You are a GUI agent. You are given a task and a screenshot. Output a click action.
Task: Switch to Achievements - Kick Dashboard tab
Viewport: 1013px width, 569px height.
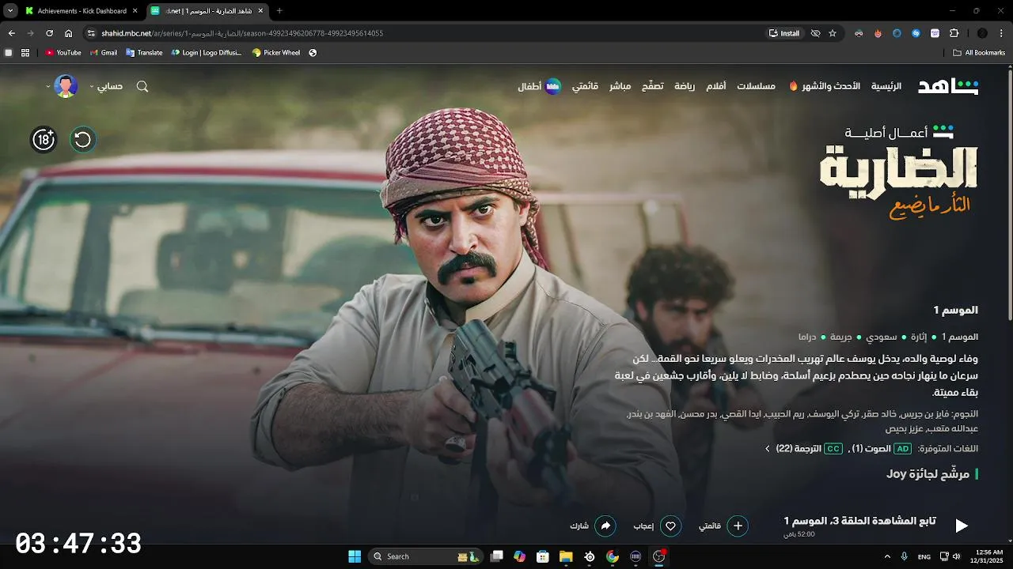click(82, 11)
